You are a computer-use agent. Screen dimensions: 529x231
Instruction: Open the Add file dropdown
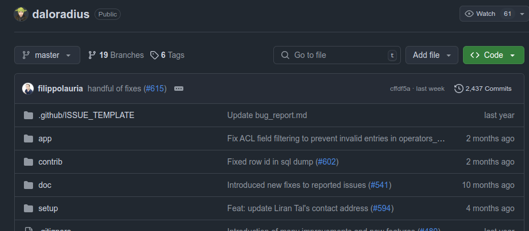[x=432, y=55]
